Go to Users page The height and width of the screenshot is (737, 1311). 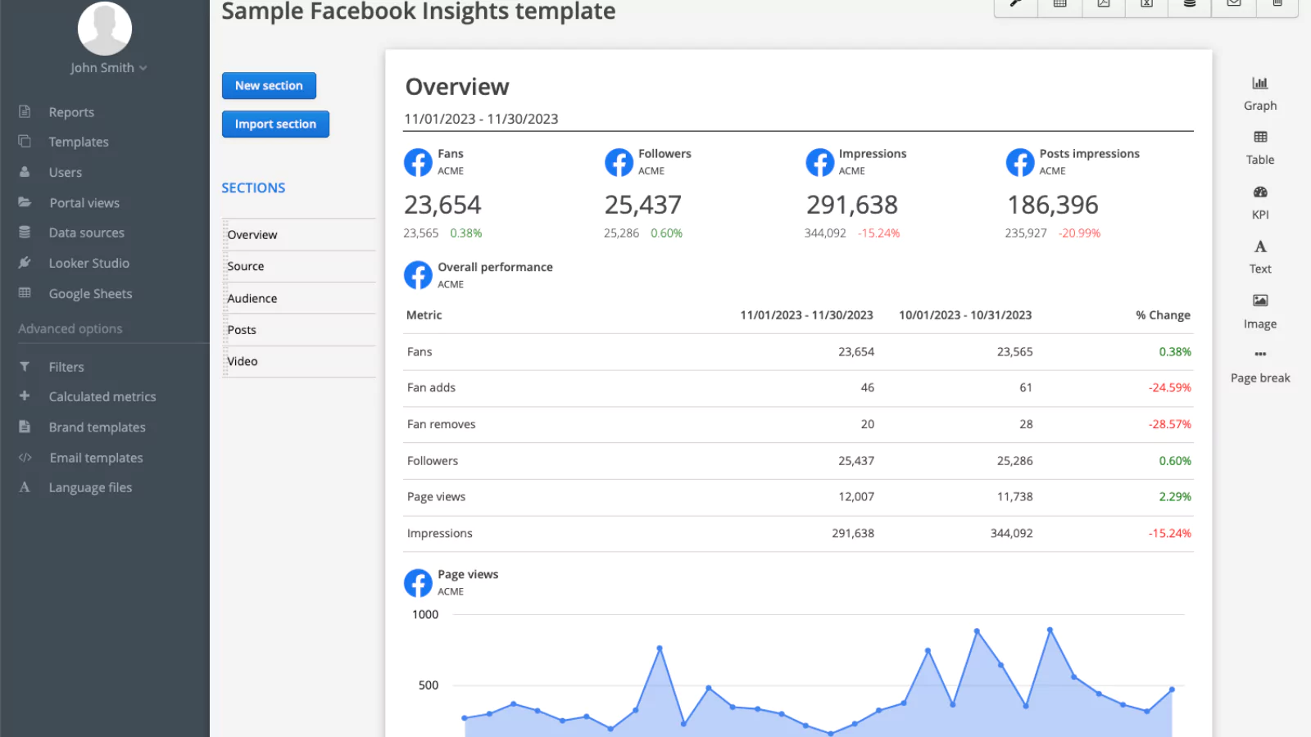[x=66, y=173]
